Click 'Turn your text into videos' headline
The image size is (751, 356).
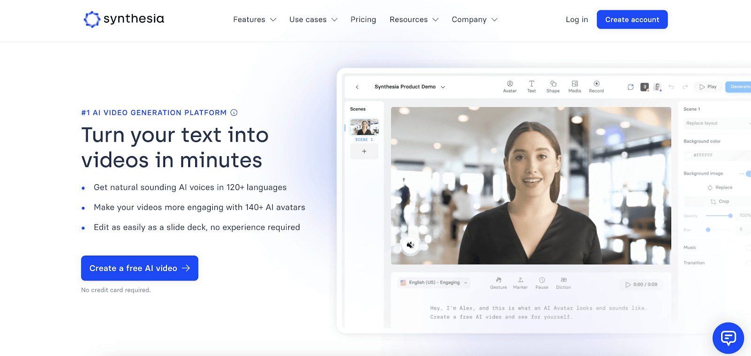[x=175, y=148]
